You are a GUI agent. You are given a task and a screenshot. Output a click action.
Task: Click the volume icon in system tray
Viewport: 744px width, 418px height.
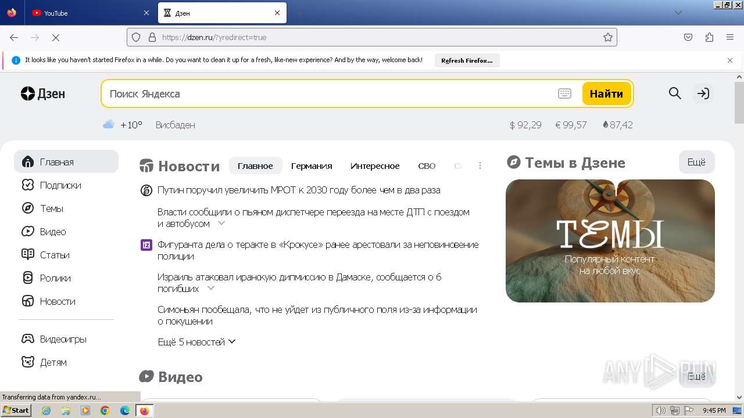[x=660, y=410]
